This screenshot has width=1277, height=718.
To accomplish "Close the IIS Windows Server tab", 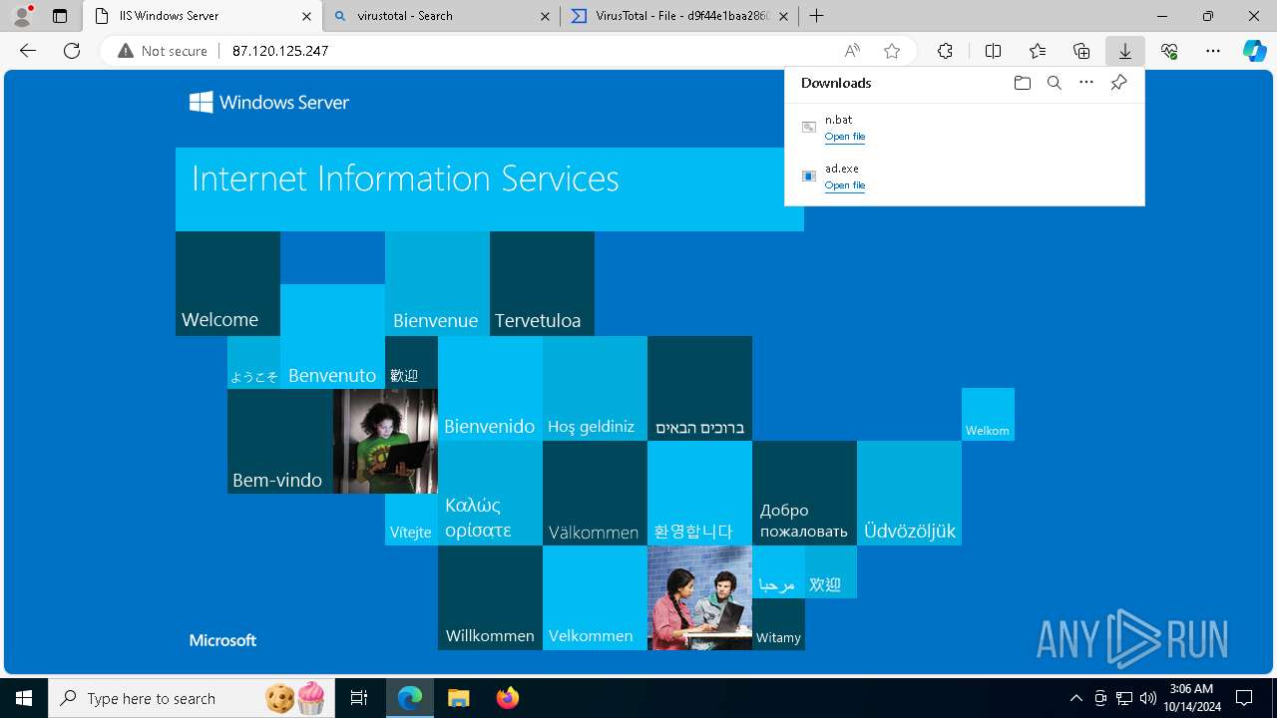I will (x=306, y=16).
